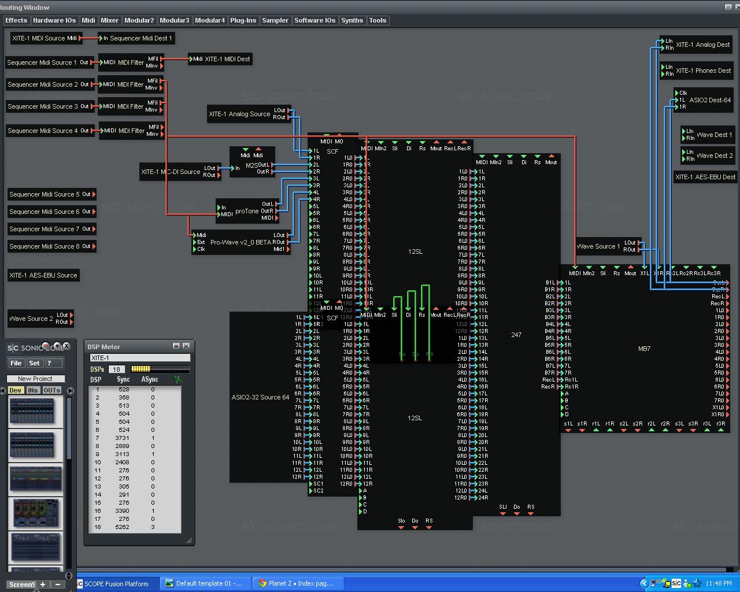The image size is (740, 592).
Task: Click the New Project field
Action: pos(35,379)
